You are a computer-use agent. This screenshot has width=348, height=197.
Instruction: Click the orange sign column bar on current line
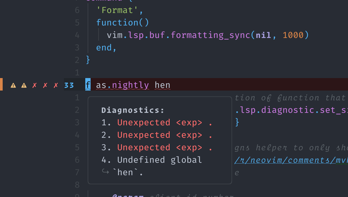1,85
